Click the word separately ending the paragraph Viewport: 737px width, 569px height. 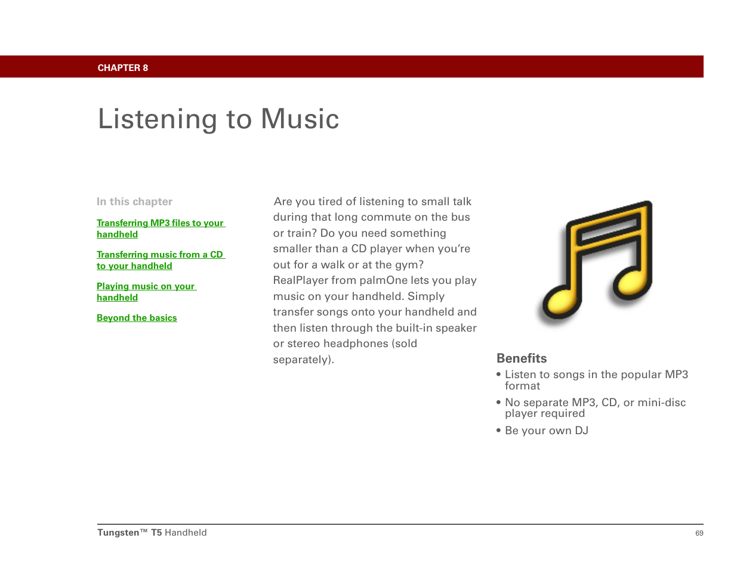[302, 360]
